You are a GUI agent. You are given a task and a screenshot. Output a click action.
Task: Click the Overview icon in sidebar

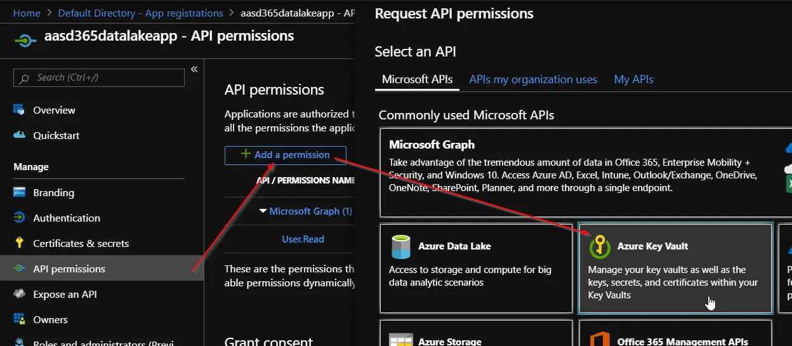pos(20,110)
